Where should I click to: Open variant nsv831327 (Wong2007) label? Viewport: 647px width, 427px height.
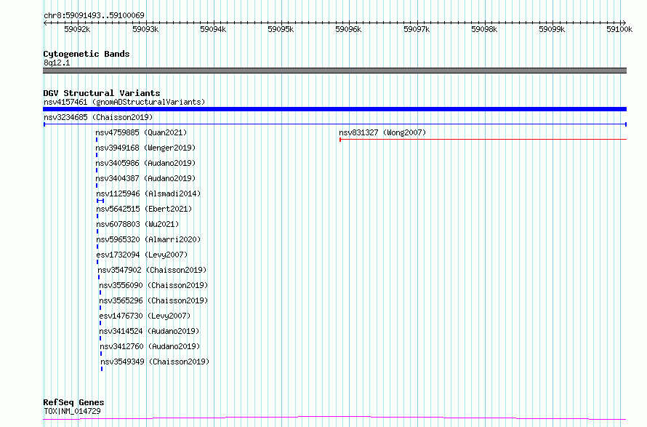pos(382,132)
